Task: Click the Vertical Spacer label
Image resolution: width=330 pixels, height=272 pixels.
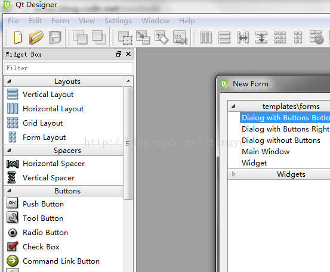Action: coord(48,178)
